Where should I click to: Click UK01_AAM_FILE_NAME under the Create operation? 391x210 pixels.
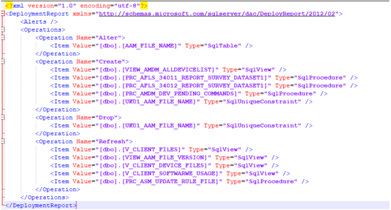[148, 102]
